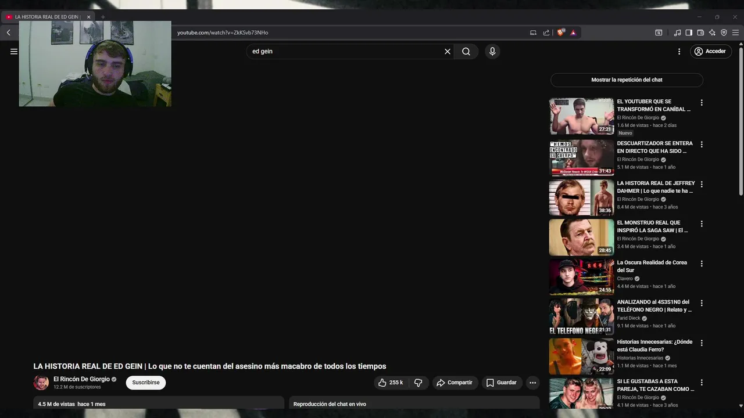Viewport: 744px width, 418px height.
Task: Click the search magnifier button
Action: pyautogui.click(x=466, y=51)
